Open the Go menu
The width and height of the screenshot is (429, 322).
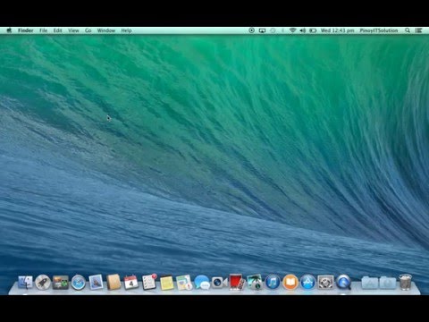(88, 30)
